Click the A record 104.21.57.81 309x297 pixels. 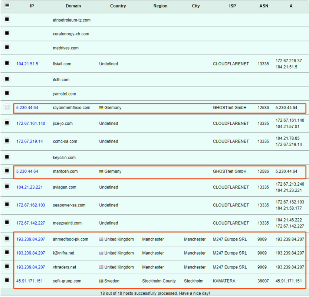pos(287,127)
